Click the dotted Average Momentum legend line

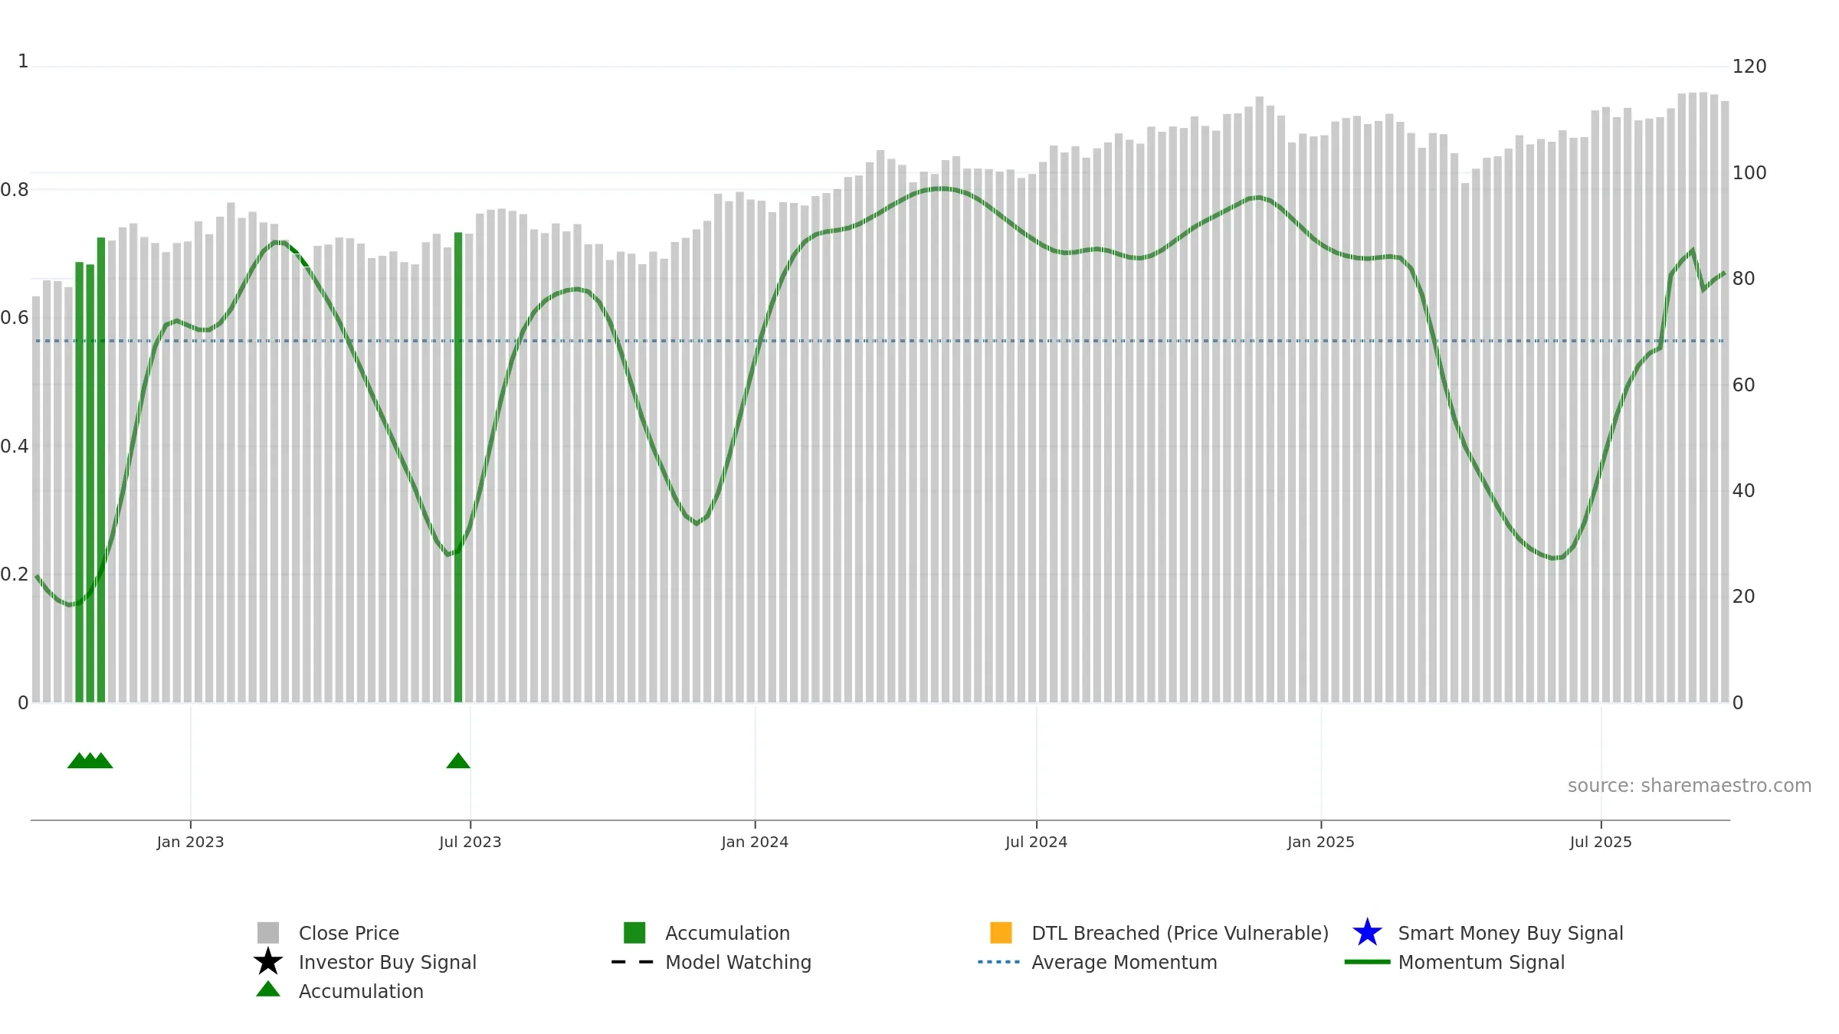tap(998, 962)
